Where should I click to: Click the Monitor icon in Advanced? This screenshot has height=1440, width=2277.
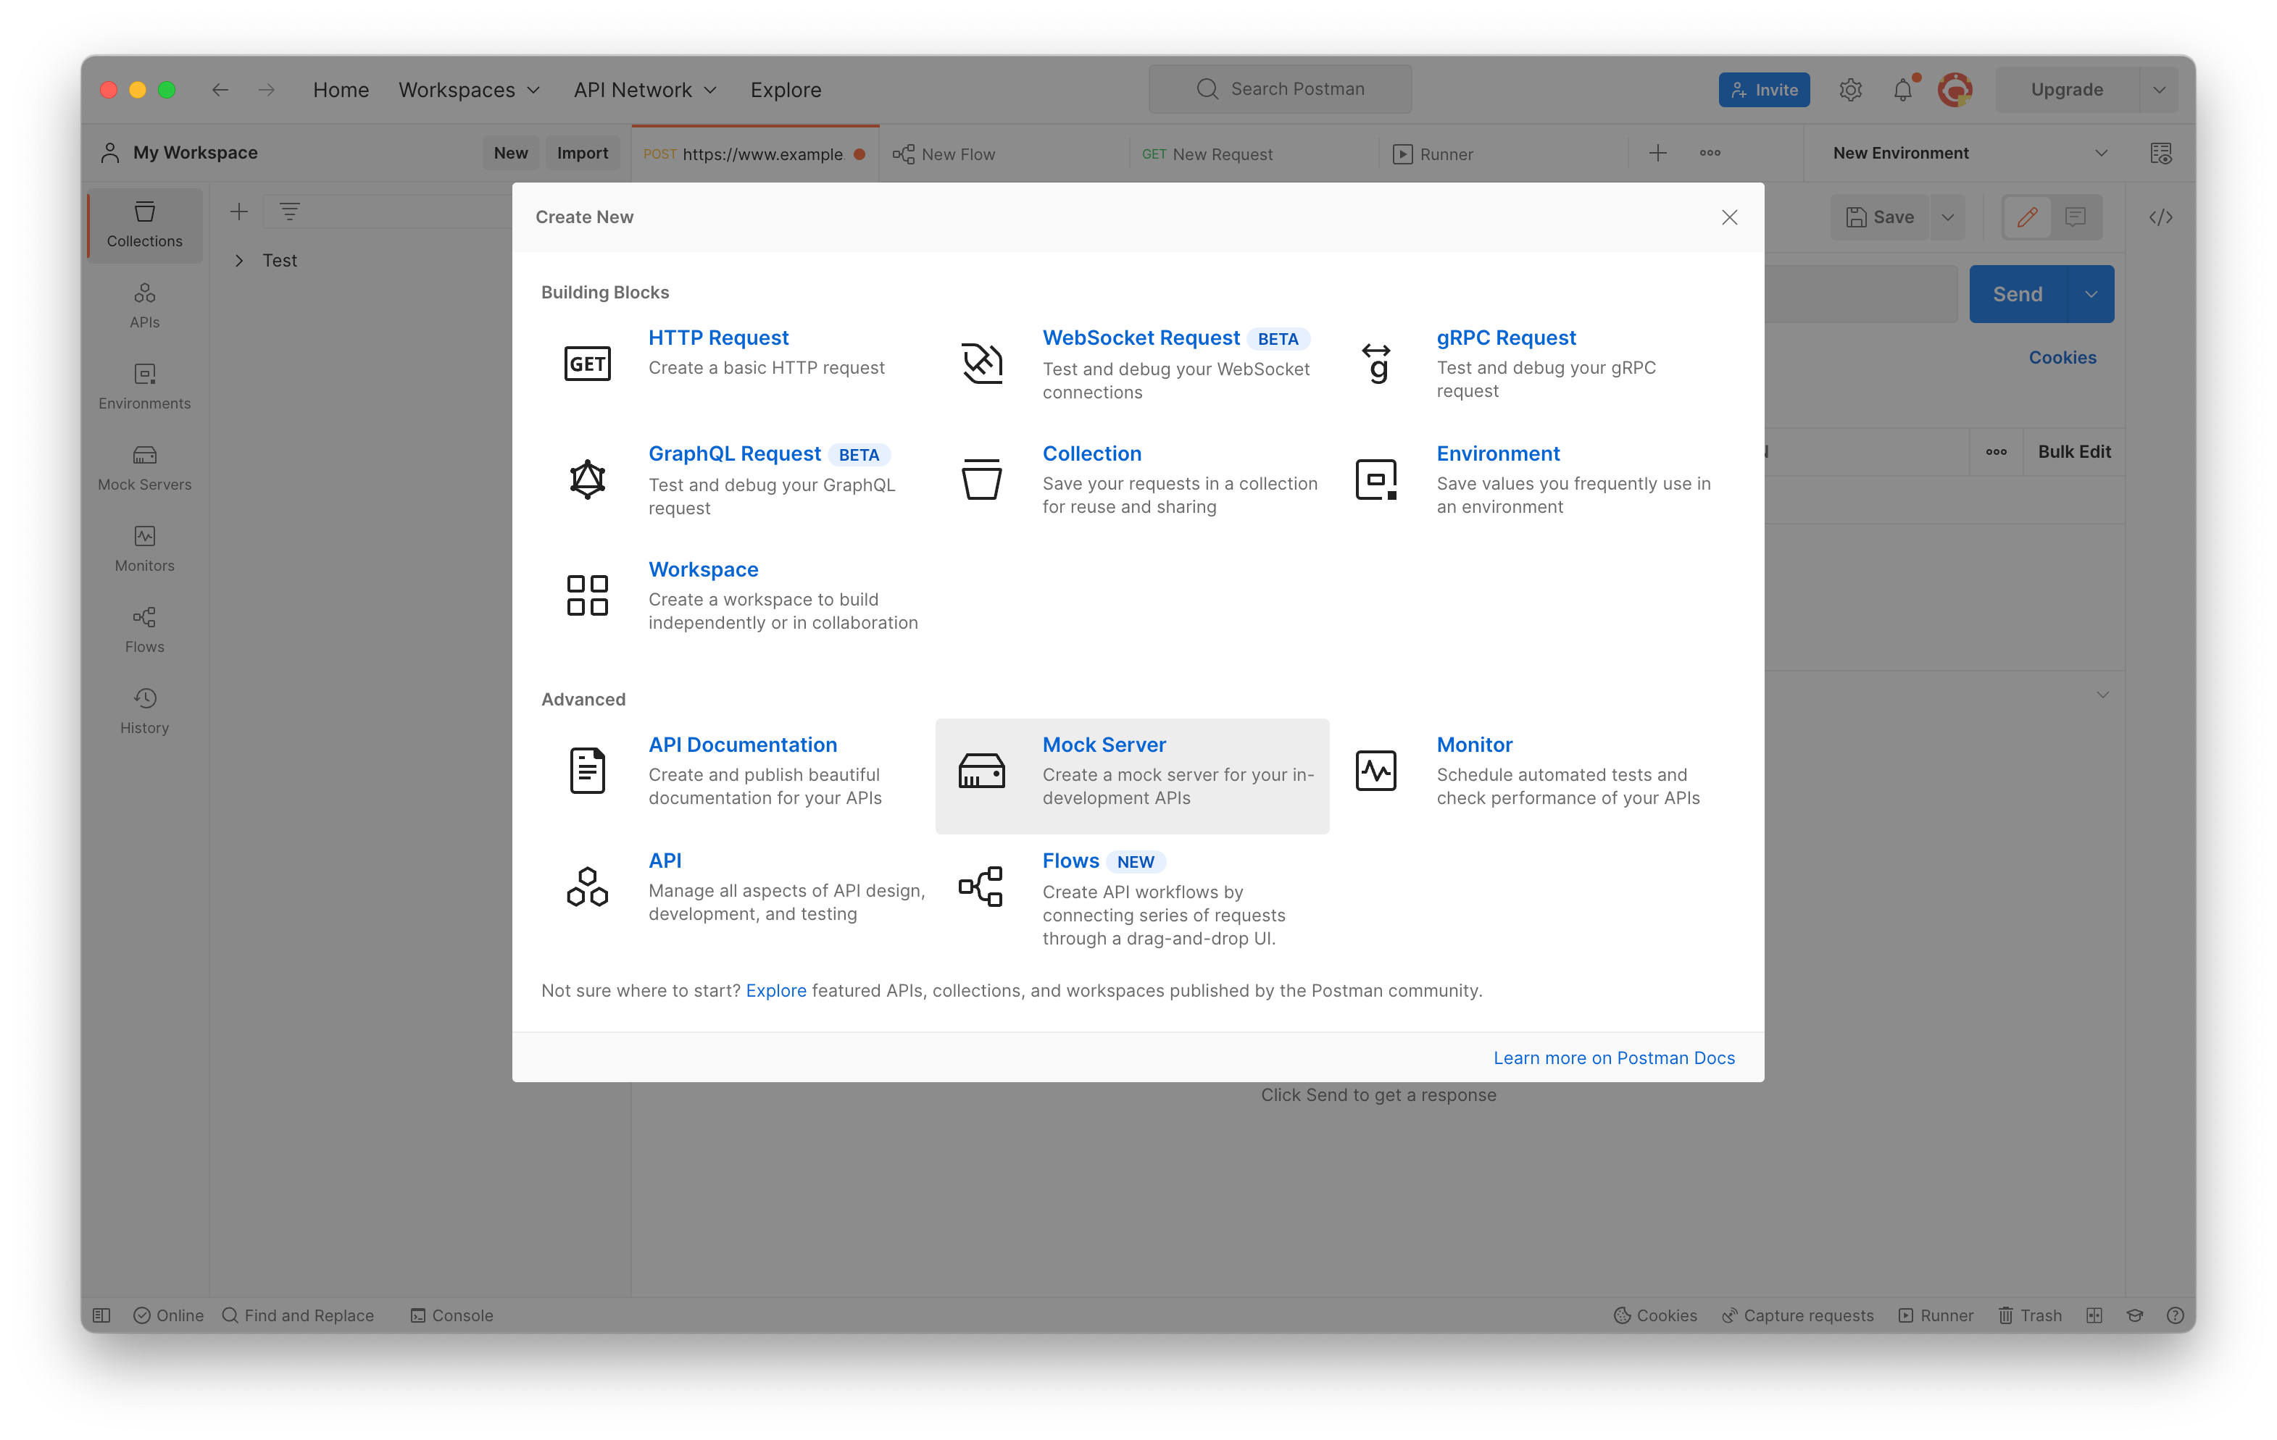(x=1376, y=771)
